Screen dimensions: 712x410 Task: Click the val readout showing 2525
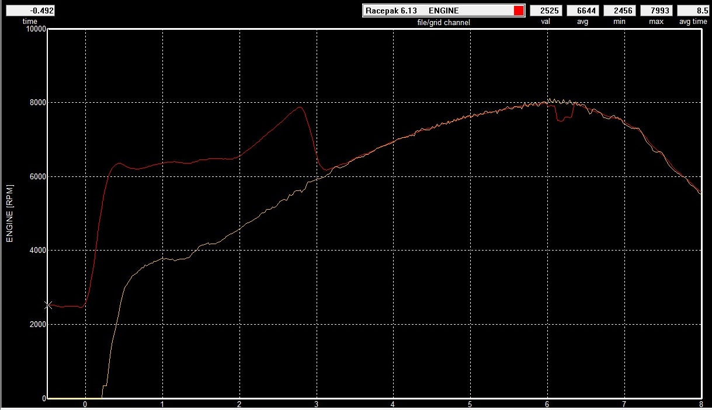(x=546, y=11)
